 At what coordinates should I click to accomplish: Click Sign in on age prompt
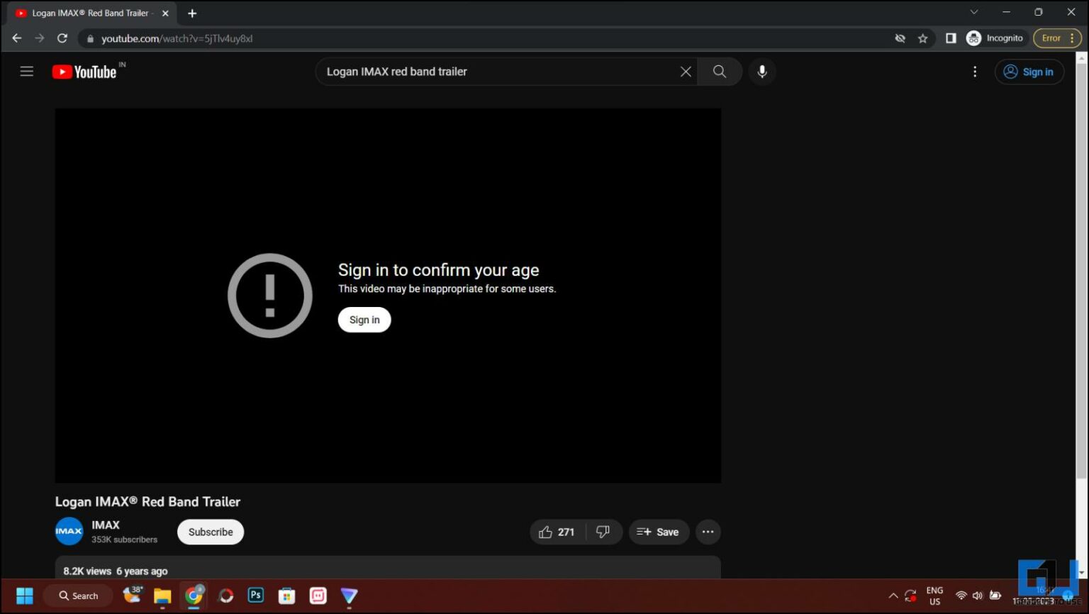(x=364, y=320)
